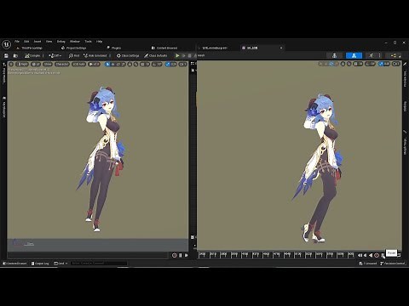The image size is (409, 306).
Task: Play animation in reverse on the timeline
Action: click(371, 255)
